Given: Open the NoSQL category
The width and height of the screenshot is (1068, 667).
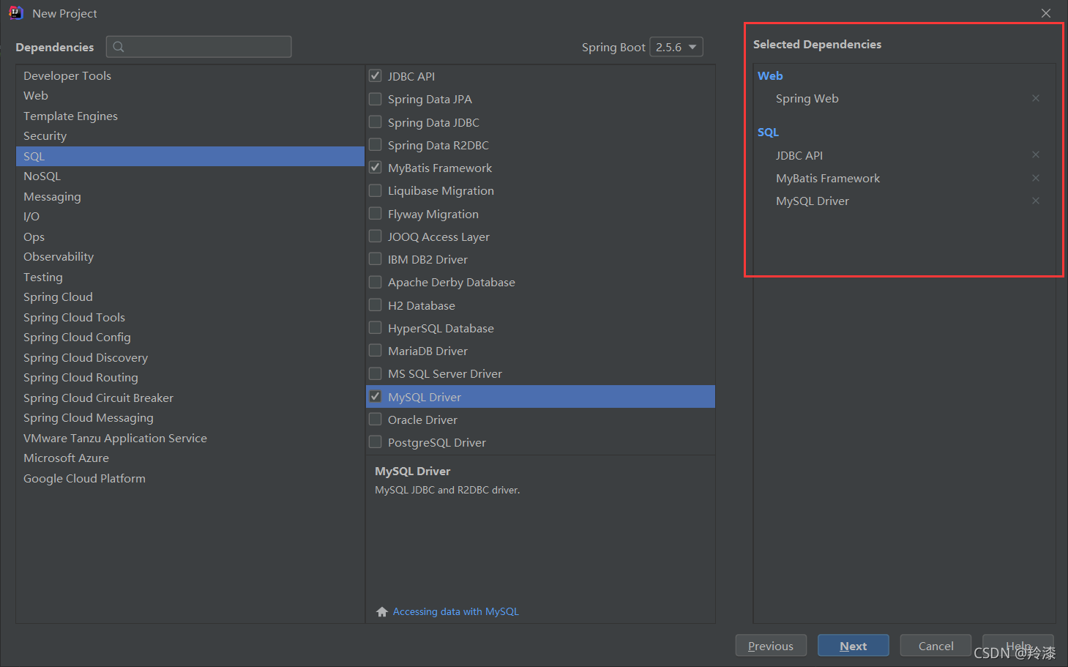Looking at the screenshot, I should point(190,176).
